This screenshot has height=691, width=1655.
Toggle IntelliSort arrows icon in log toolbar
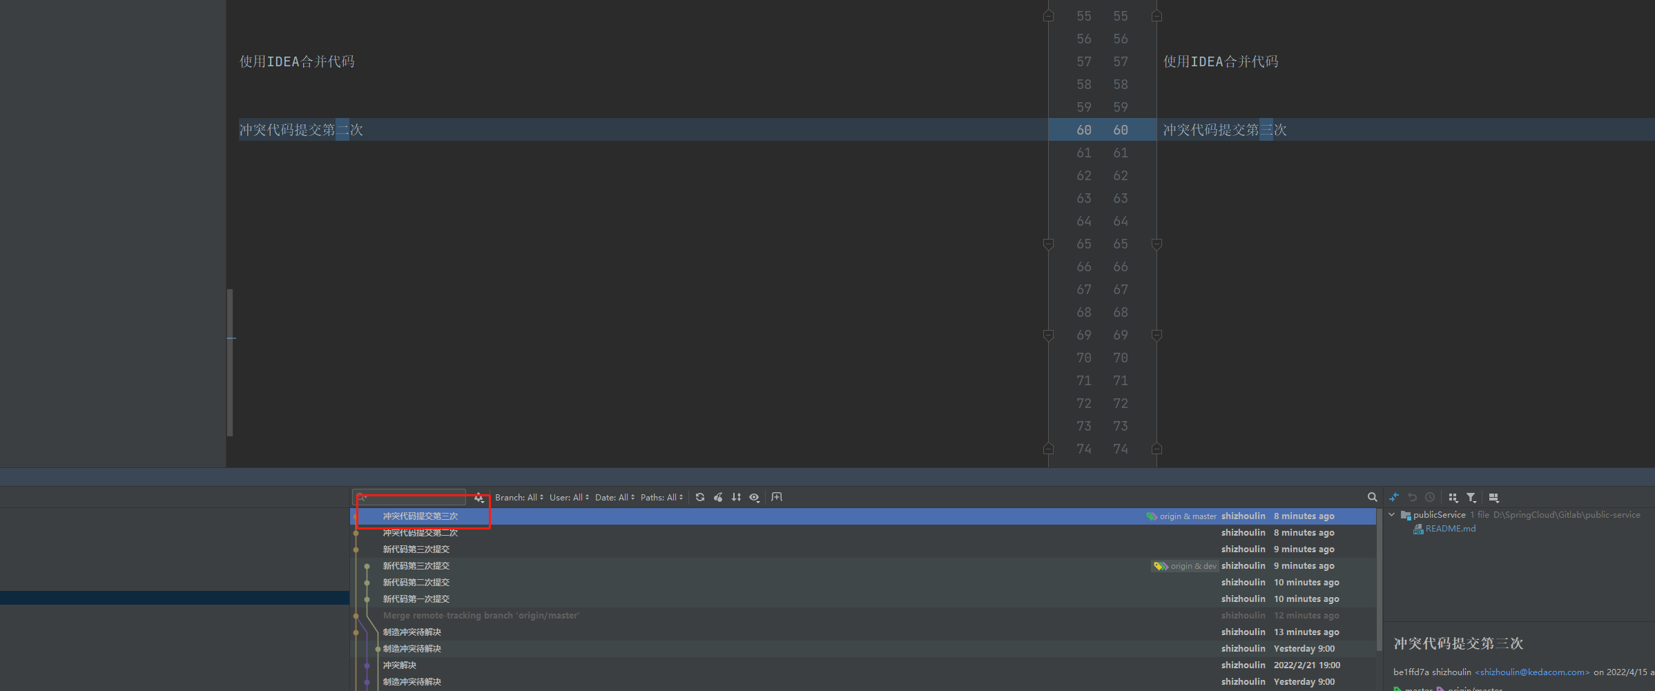(x=736, y=497)
